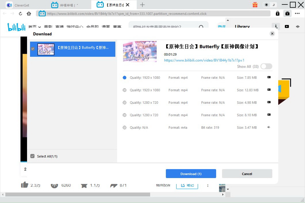This screenshot has width=305, height=203.
Task: Click the play icon beside the 7.85 MB entry
Action: click(x=269, y=77)
